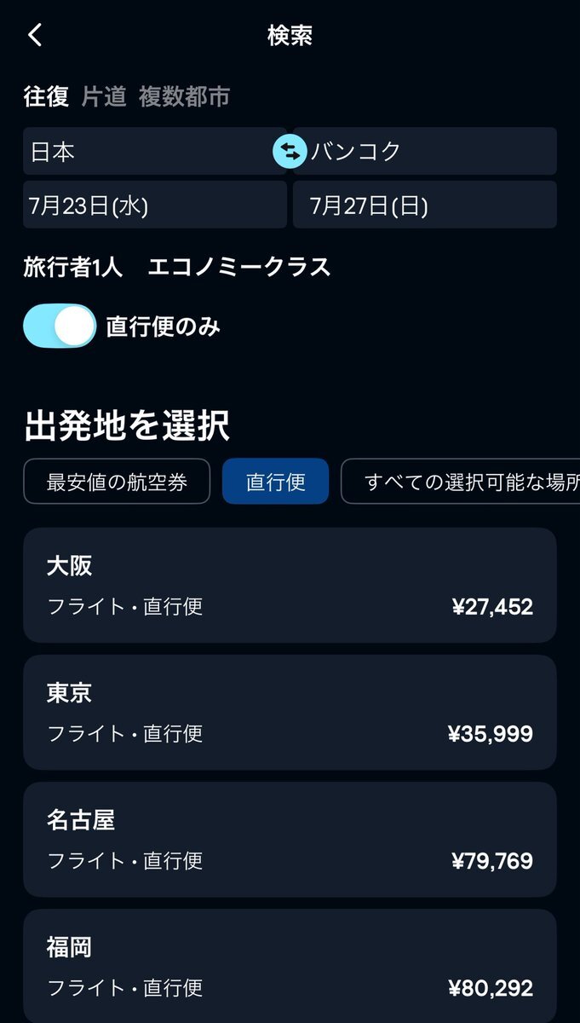Screen dimensions: 580x1023
Task: Choose 名古屋 departure option
Action: coord(290,840)
